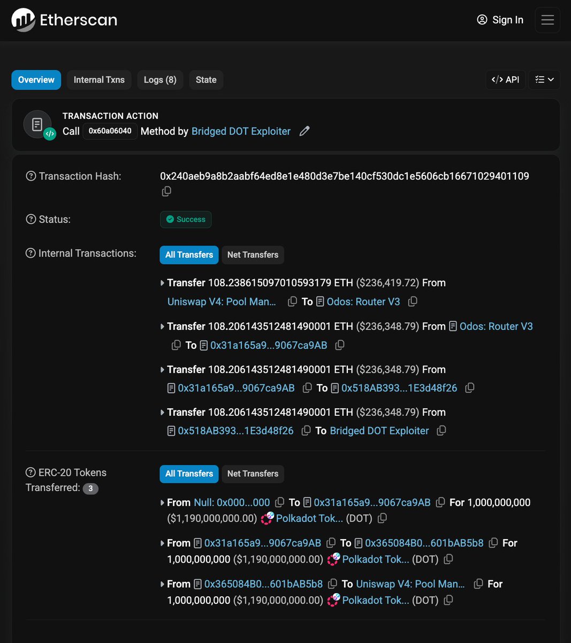Copy DOT token address in first token transfer

[x=382, y=519]
